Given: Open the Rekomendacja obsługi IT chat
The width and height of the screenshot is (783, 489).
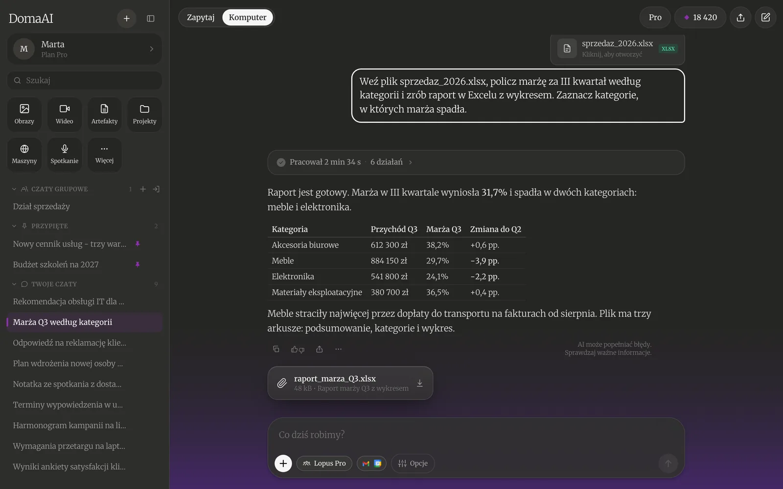Looking at the screenshot, I should 85,302.
